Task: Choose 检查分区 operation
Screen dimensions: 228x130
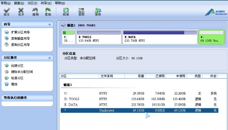Action: (x=17, y=78)
